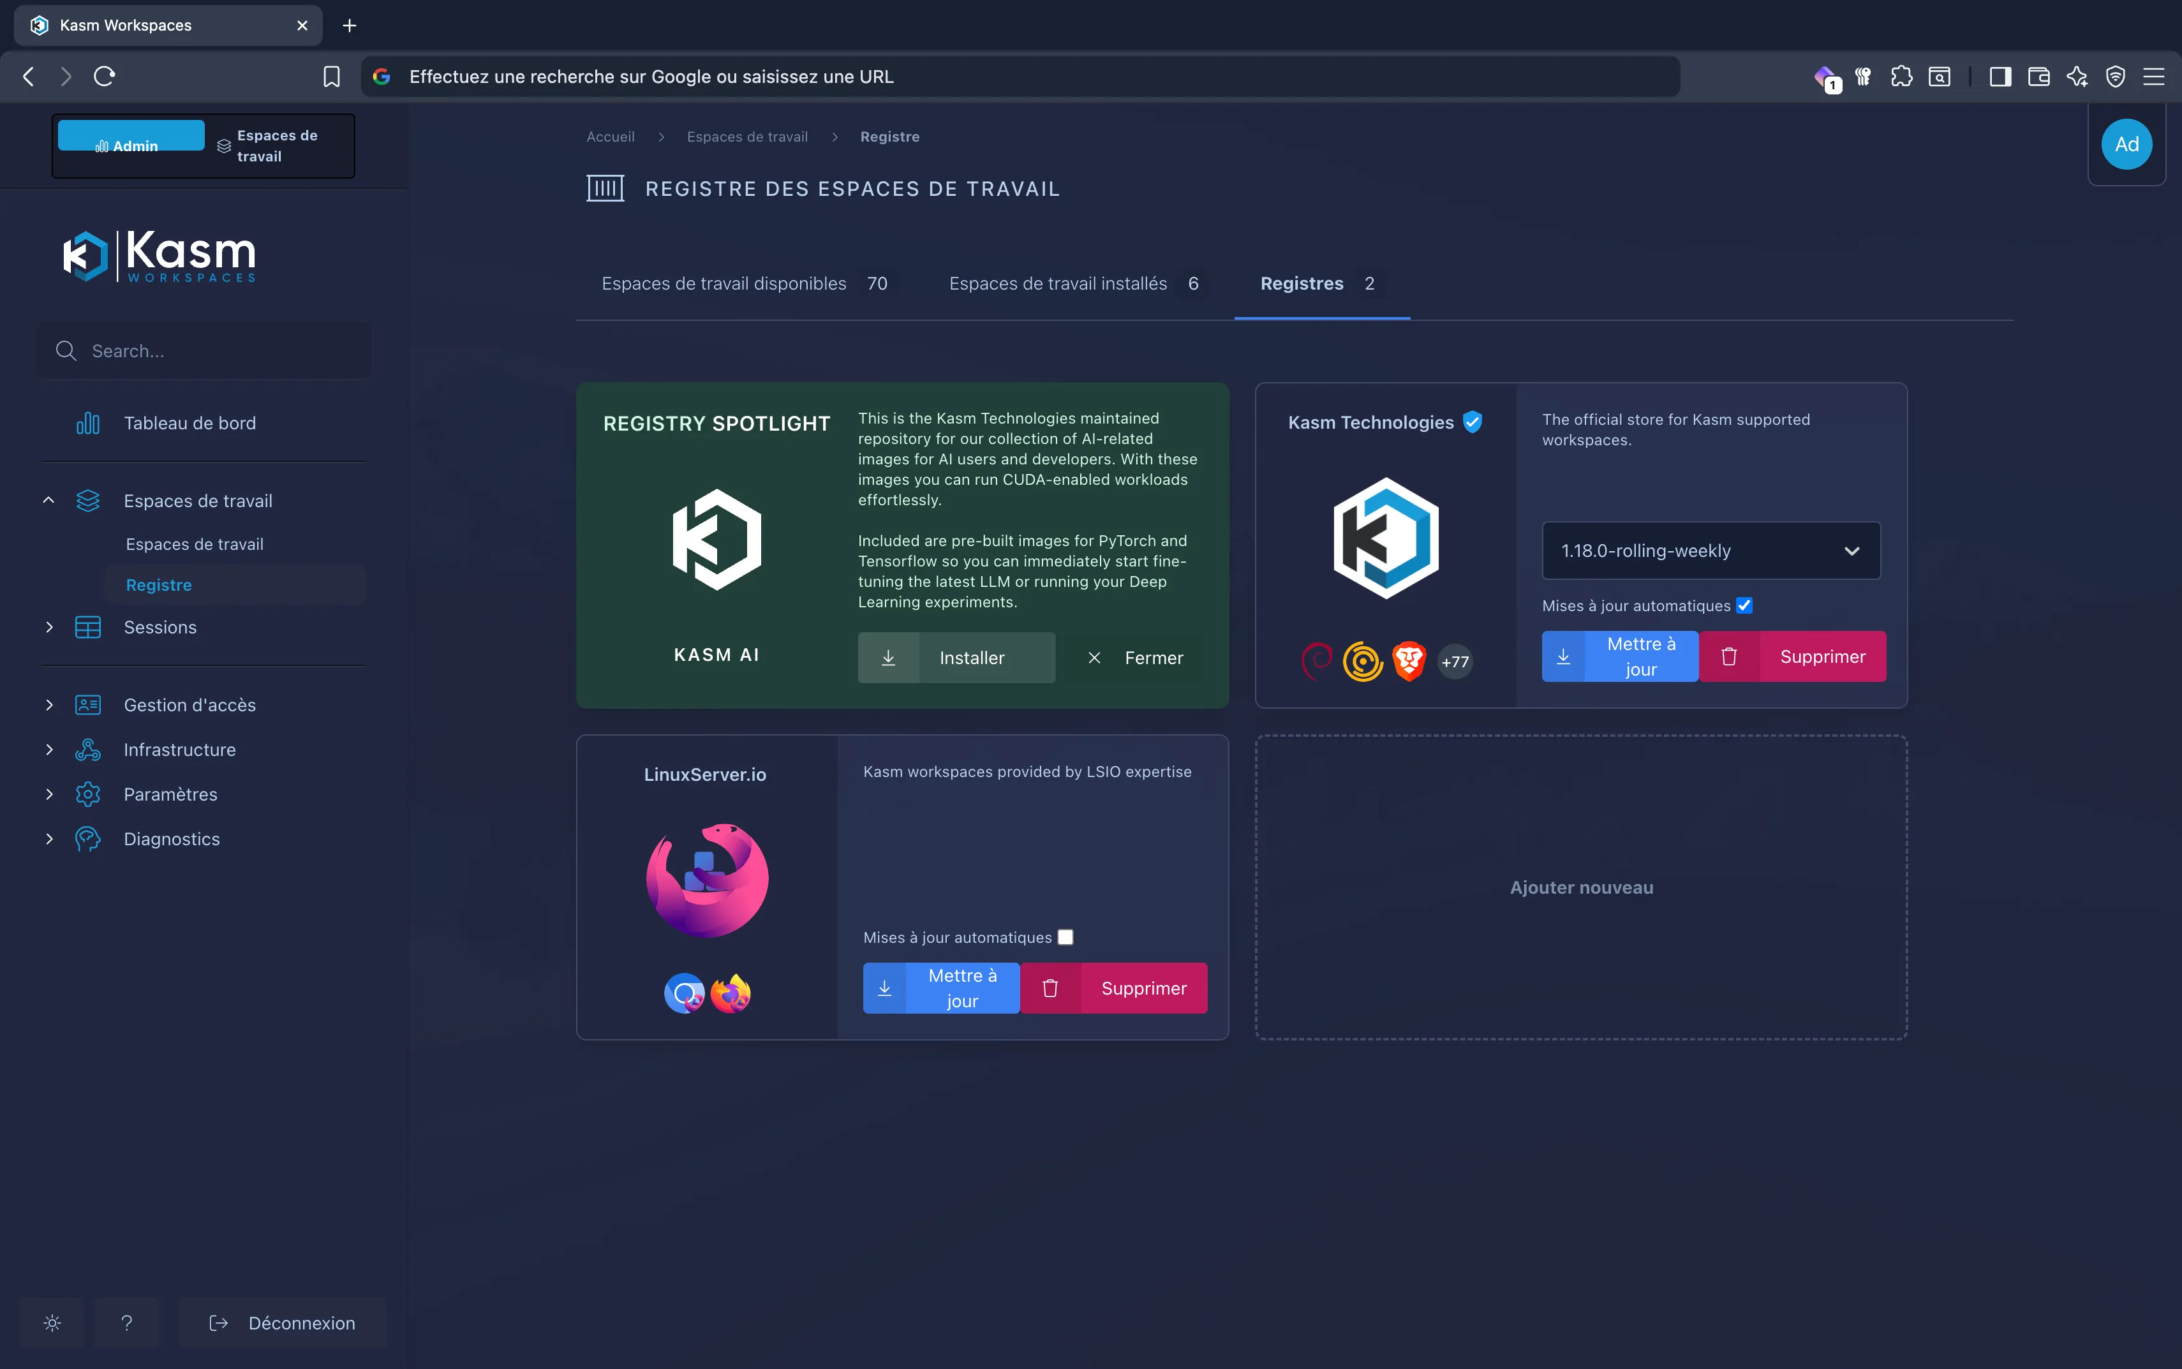Enable automatic updates for LinuxServer.io
Viewport: 2182px width, 1369px height.
[1065, 937]
